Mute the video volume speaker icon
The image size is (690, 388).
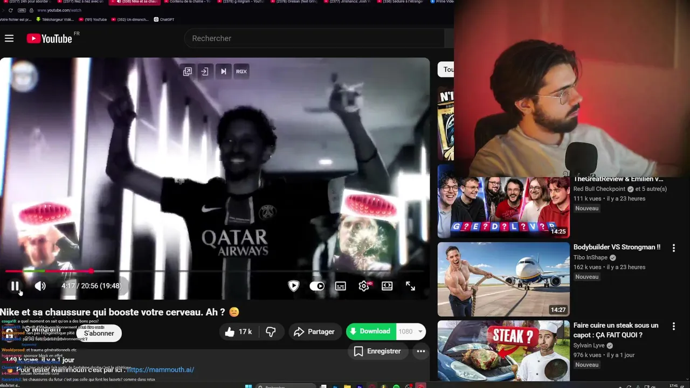40,286
